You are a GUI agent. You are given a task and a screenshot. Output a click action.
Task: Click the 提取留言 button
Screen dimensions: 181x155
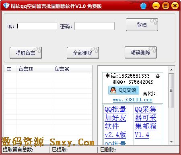(26, 53)
